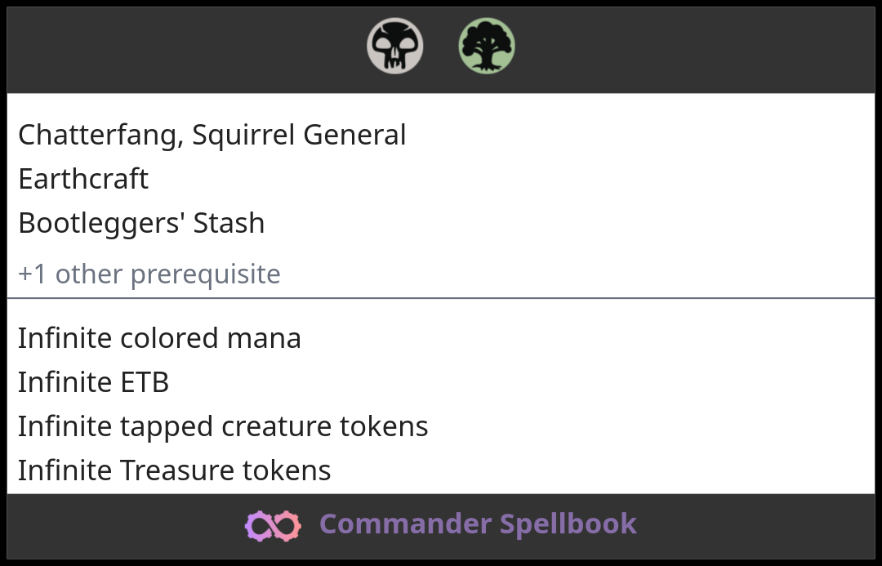Click empty space right of Earthcraft
Image resolution: width=882 pixels, height=566 pixels.
[490, 179]
